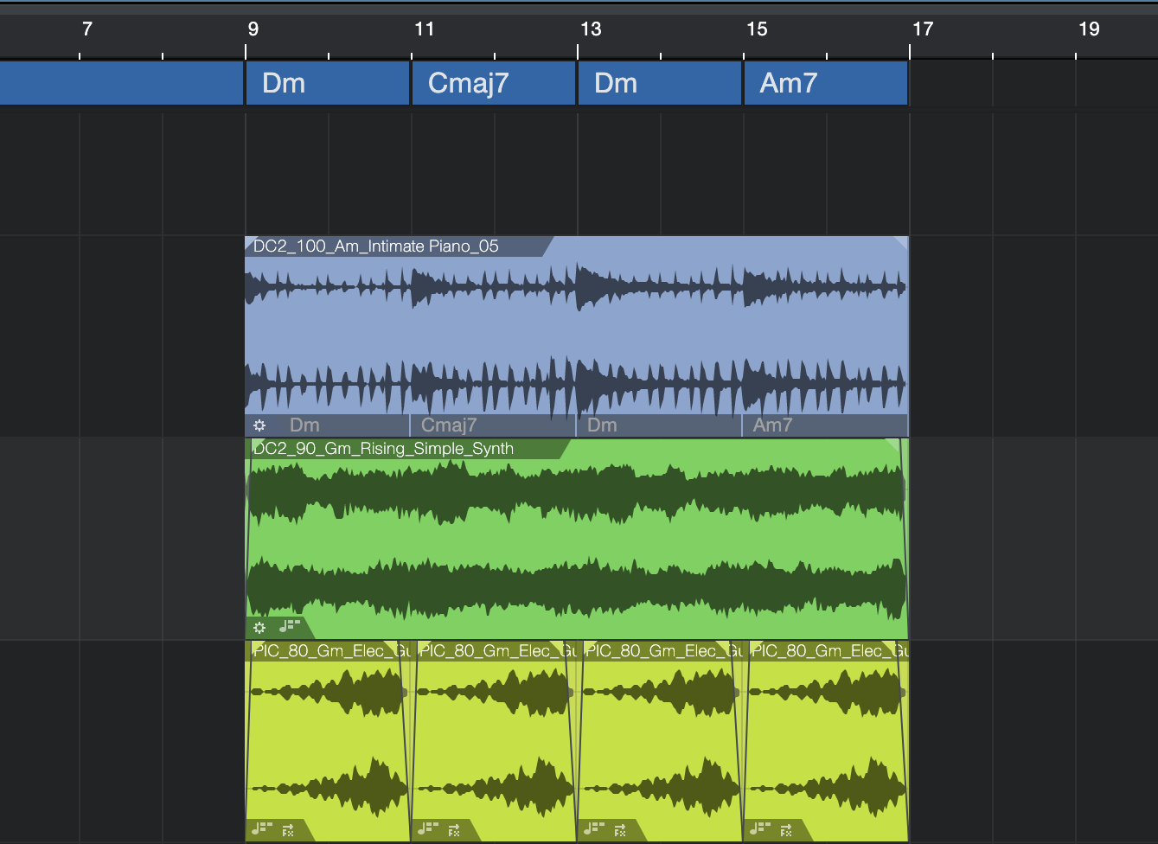Screen dimensions: 1158x844
Task: Select the chord track Dm block at bar 13
Action: (x=659, y=83)
